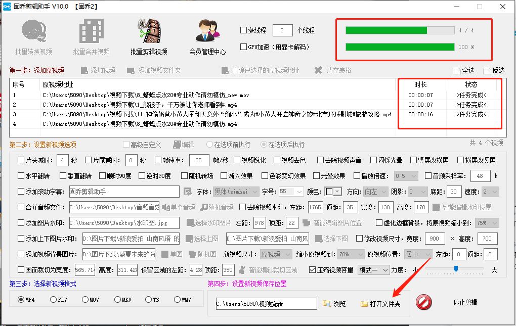Open the 批量转换视频 tool
The height and width of the screenshot is (326, 516).
click(33, 35)
